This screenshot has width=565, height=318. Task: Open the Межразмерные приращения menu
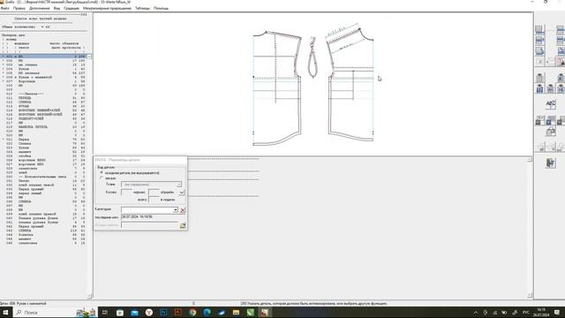[x=107, y=8]
